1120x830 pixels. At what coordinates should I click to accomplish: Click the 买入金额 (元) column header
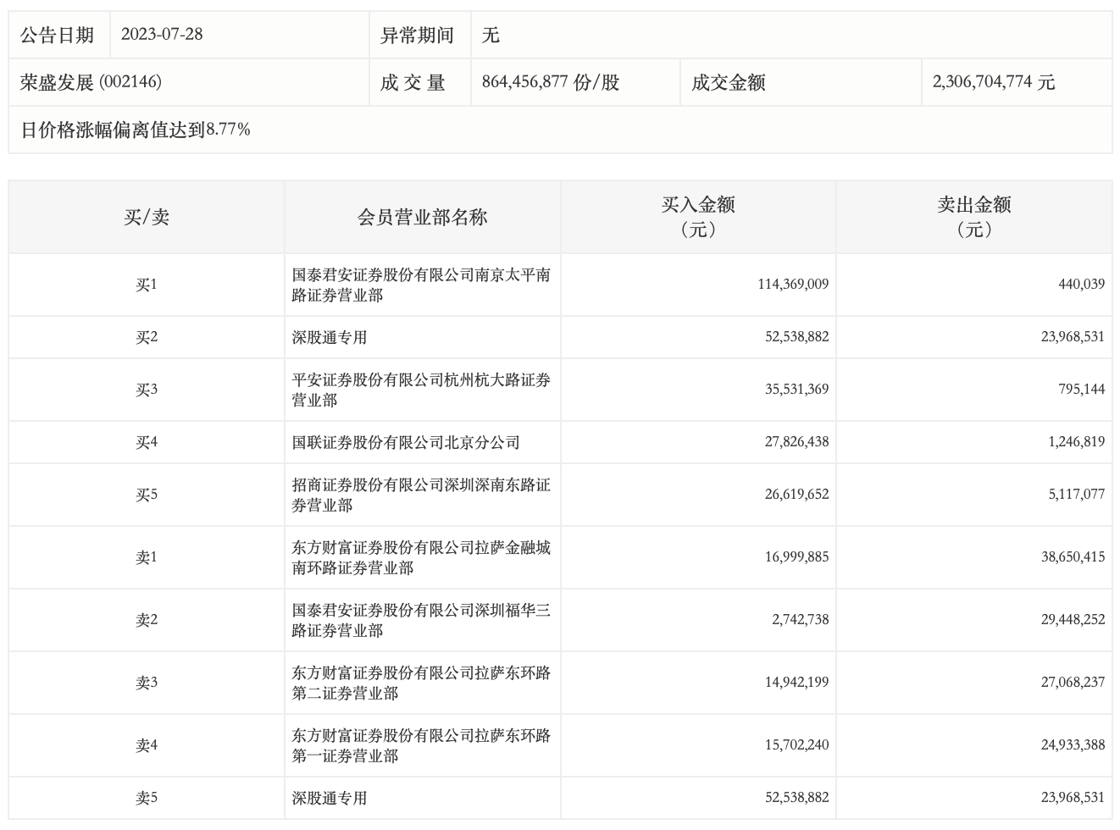point(697,217)
